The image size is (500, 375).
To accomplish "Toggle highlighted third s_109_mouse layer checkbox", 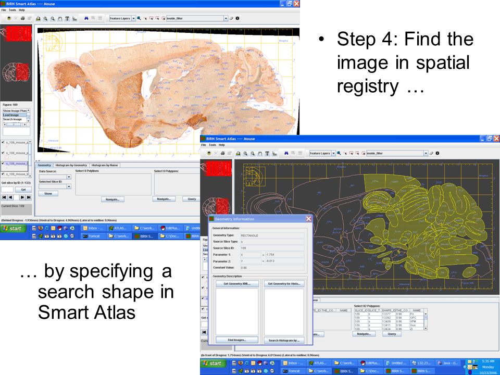I will [x=3, y=164].
